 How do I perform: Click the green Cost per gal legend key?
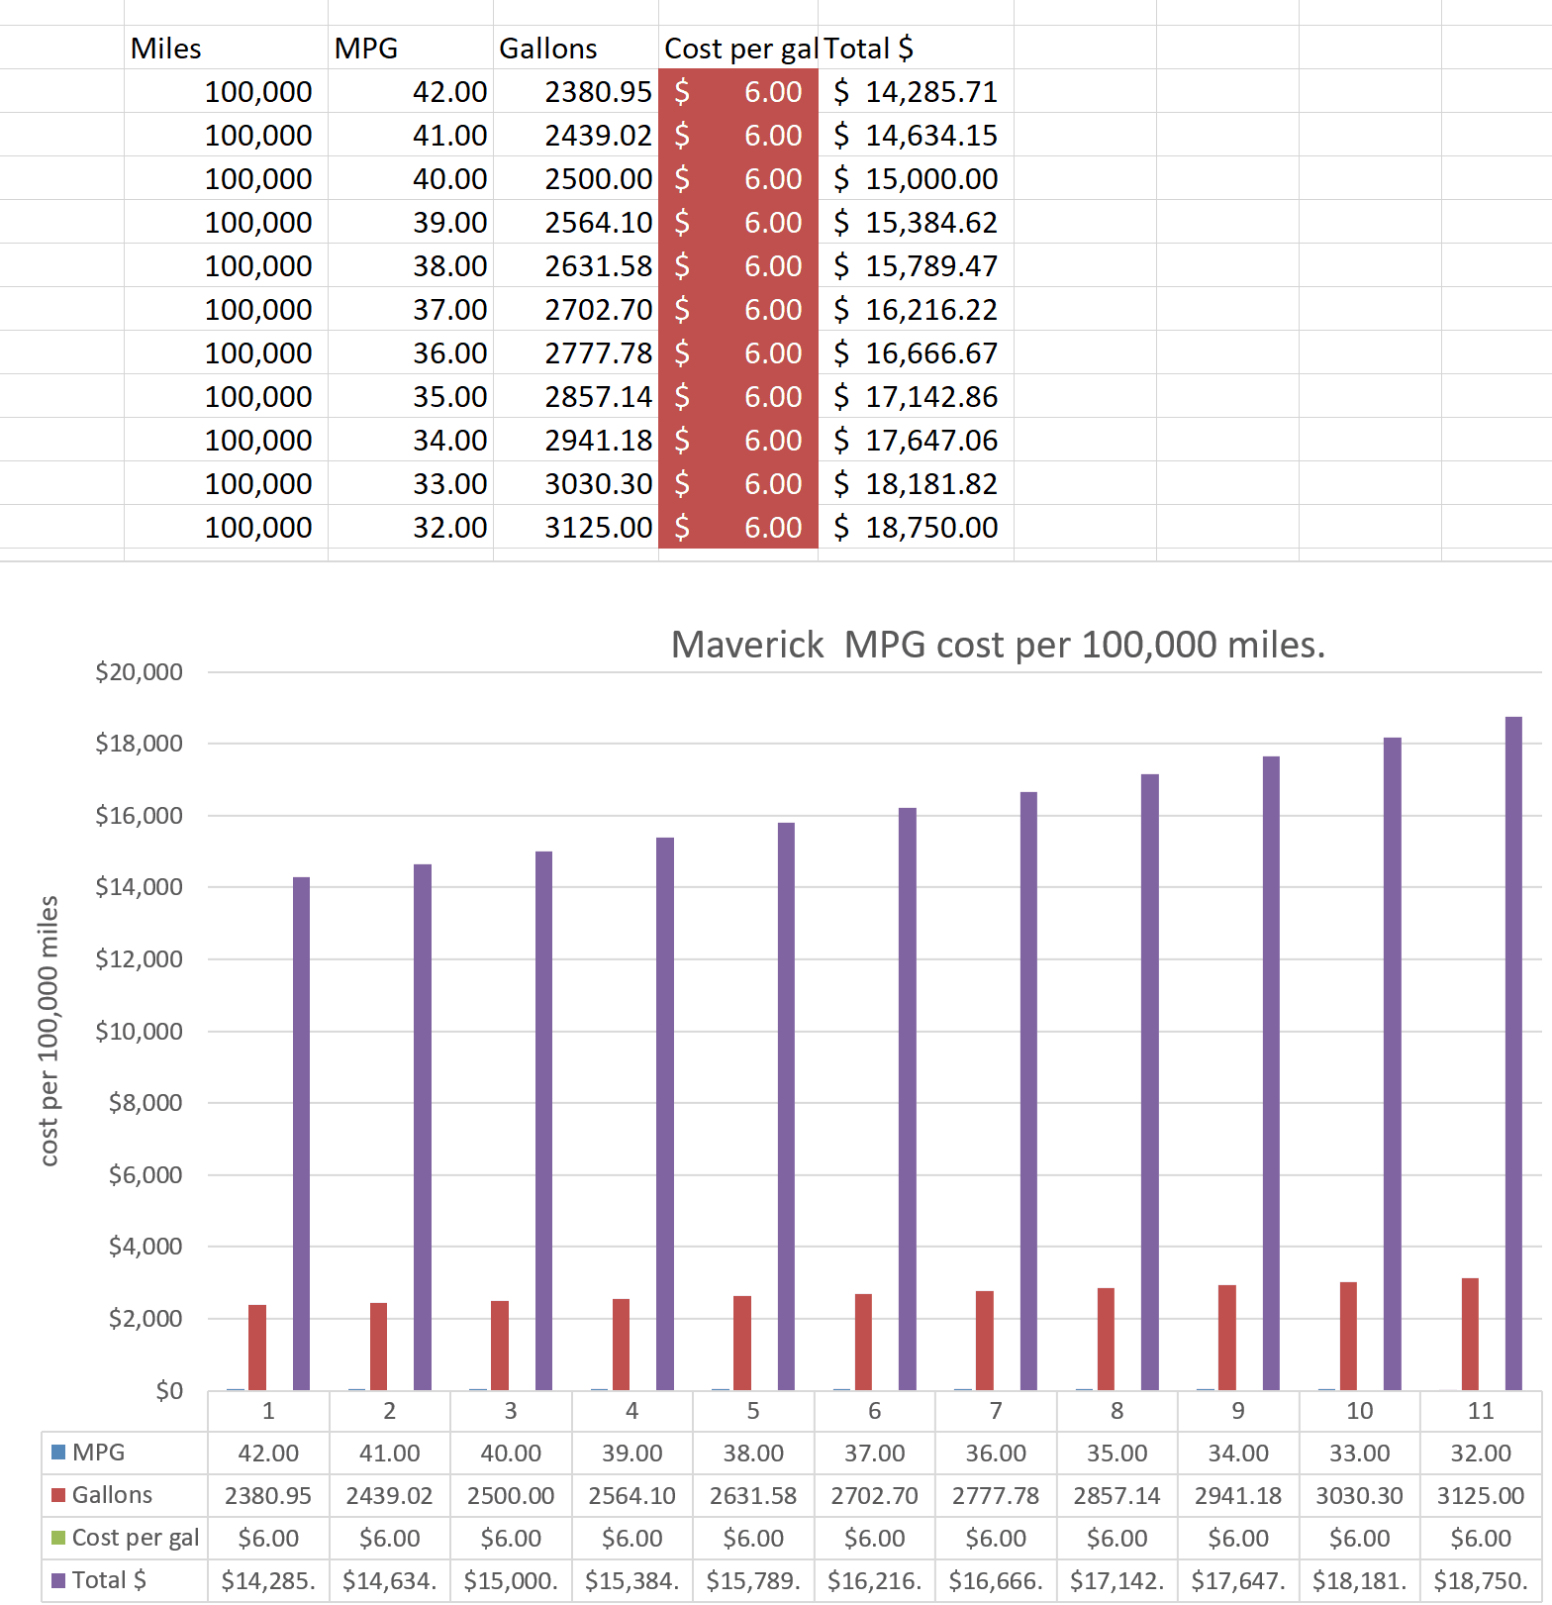[58, 1538]
